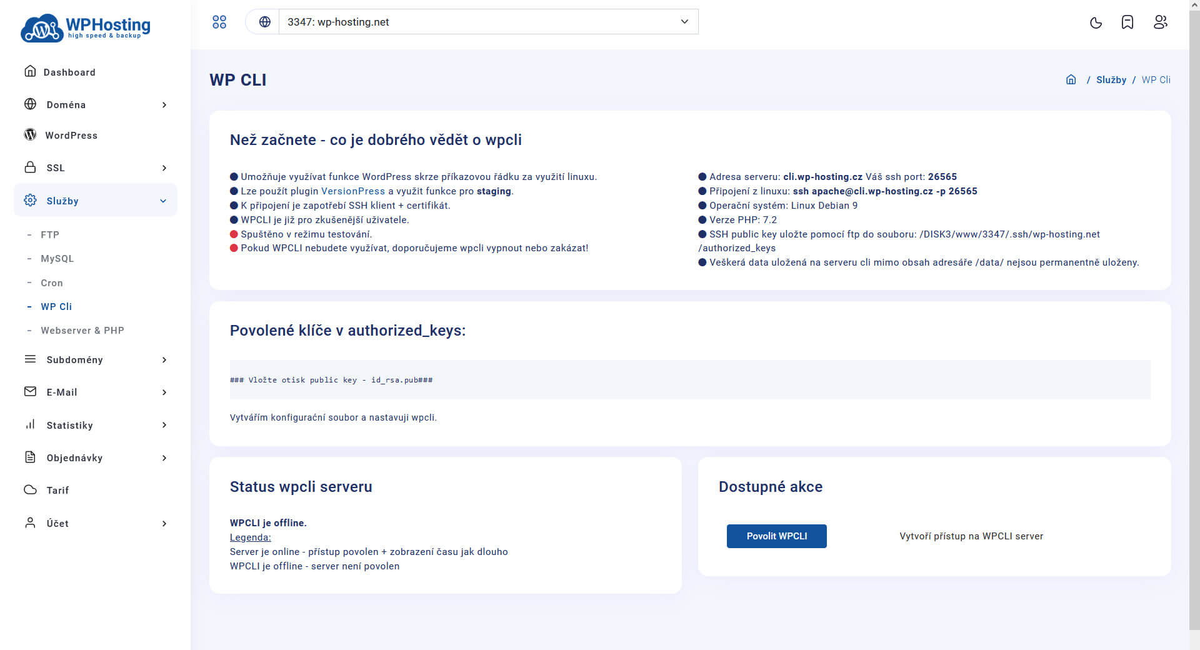Click ssh port number 26565 in Adresa serveru line
Screen dimensions: 1200x650
point(942,177)
